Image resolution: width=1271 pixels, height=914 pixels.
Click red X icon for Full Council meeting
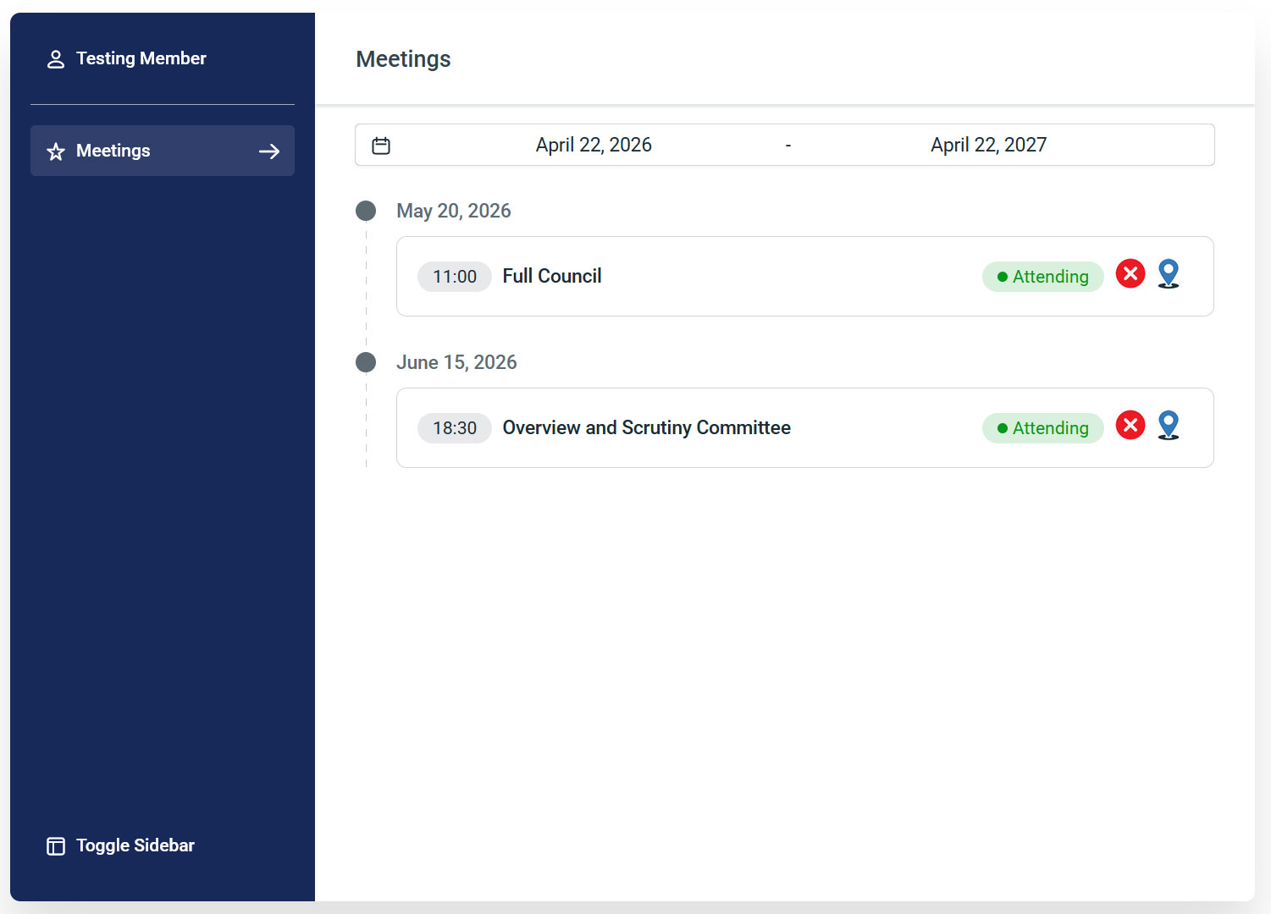click(x=1130, y=273)
